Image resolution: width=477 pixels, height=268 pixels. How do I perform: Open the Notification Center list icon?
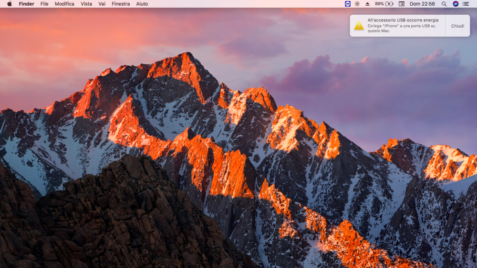click(x=466, y=4)
